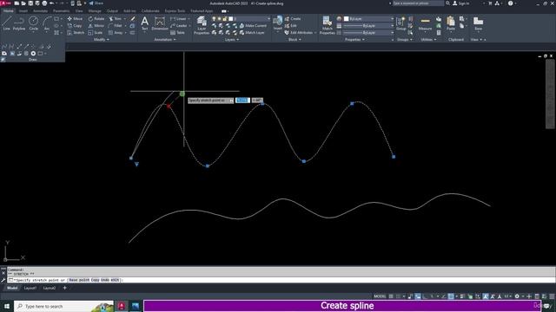Open the Parametric ribbon tab
Viewport: 556px width, 312px height.
pyautogui.click(x=61, y=11)
